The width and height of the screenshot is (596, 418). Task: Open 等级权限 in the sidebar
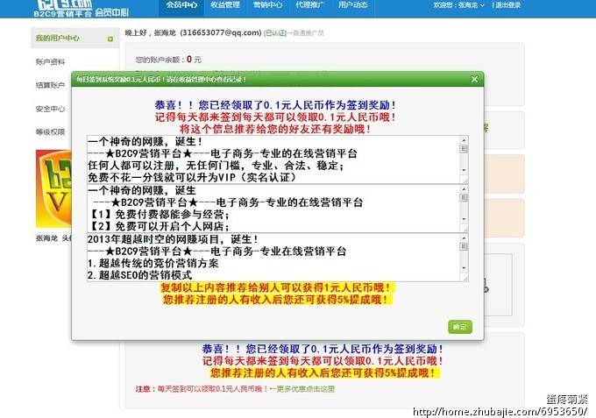pyautogui.click(x=50, y=132)
